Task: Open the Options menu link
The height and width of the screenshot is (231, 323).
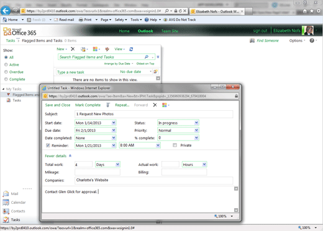Action: (x=297, y=40)
